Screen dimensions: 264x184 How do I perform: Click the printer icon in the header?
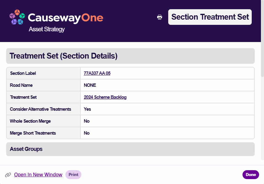click(x=160, y=17)
